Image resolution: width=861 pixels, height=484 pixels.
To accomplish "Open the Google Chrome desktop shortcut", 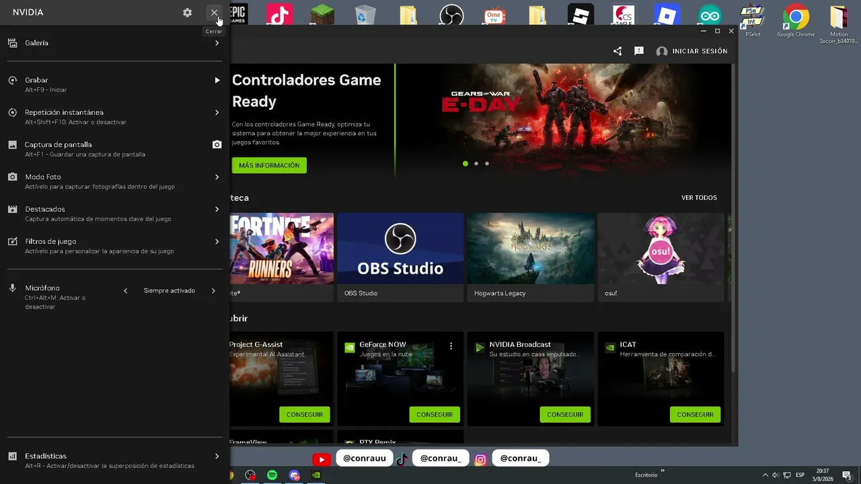I will [796, 21].
